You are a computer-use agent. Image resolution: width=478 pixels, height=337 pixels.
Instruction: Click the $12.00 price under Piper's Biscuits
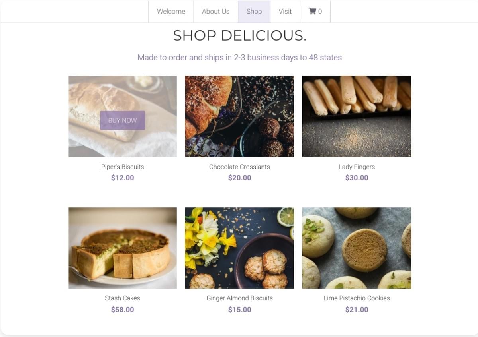coord(122,178)
